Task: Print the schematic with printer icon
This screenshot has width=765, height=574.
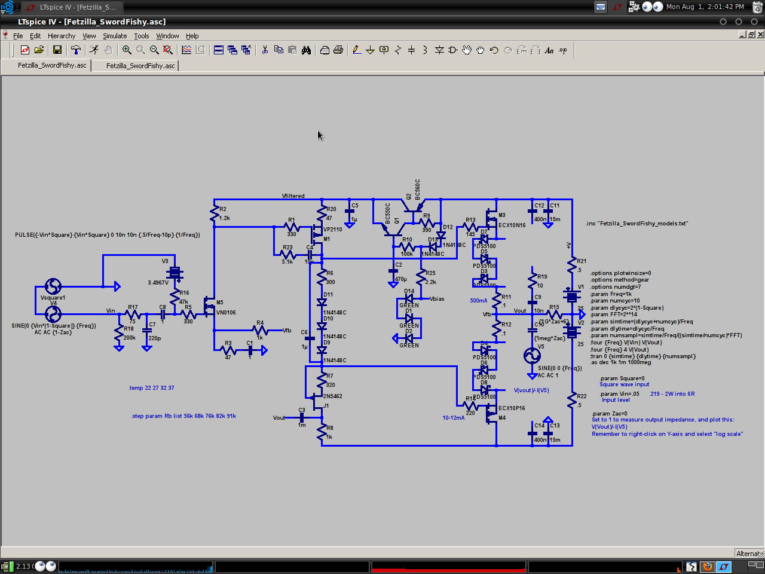Action: tap(338, 50)
